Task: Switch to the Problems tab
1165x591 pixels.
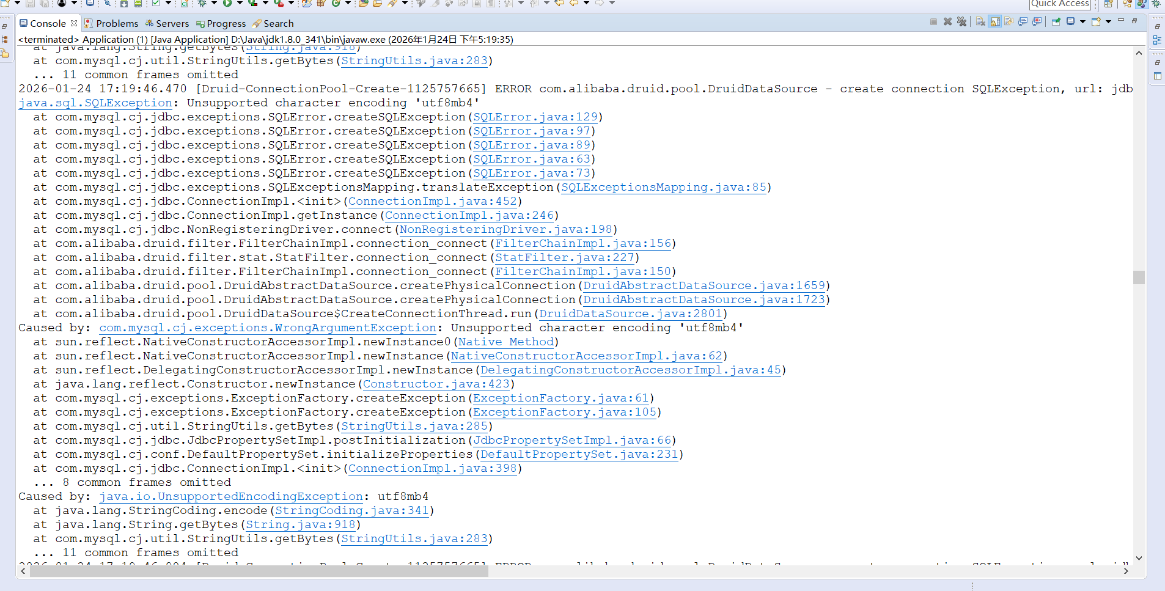Action: [x=118, y=23]
